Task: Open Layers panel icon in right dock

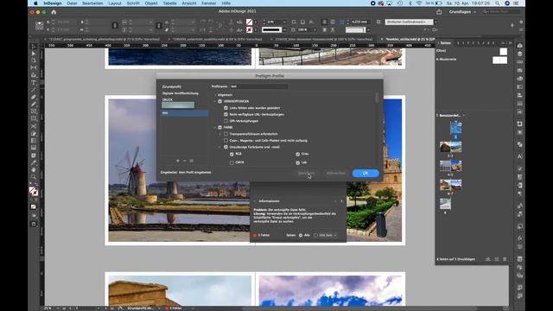Action: (520, 54)
